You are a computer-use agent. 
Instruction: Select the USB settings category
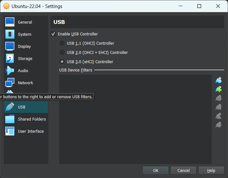pyautogui.click(x=26, y=107)
